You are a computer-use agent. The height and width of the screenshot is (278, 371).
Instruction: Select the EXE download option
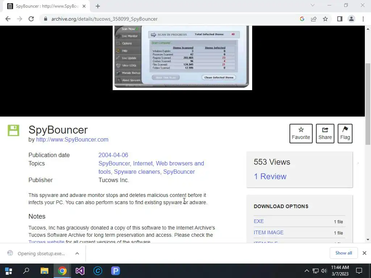click(259, 221)
